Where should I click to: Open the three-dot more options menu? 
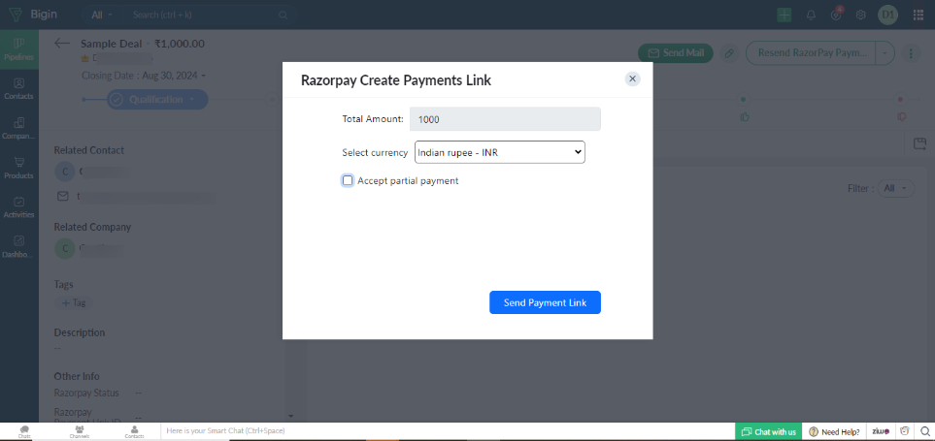pos(911,53)
